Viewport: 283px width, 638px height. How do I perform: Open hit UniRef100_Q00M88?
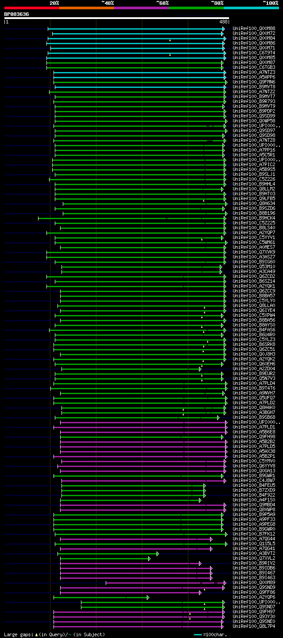click(x=254, y=28)
